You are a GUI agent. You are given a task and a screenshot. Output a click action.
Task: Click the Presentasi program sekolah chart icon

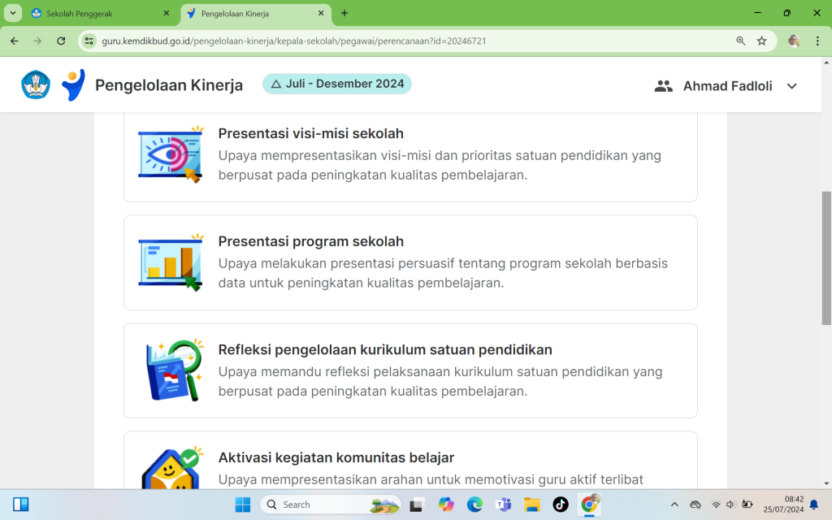[x=170, y=262]
